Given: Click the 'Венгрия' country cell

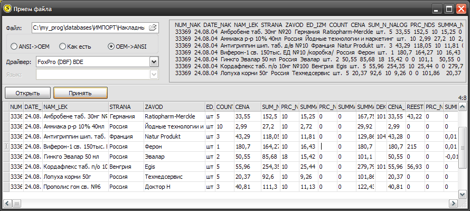Looking at the screenshot, I should 126,167.
